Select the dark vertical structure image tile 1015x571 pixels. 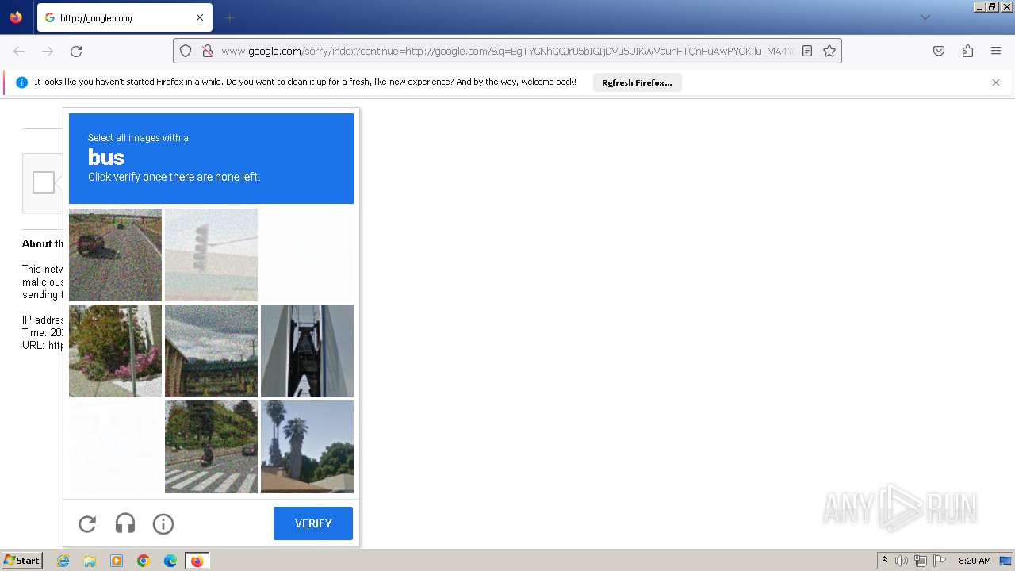(307, 351)
